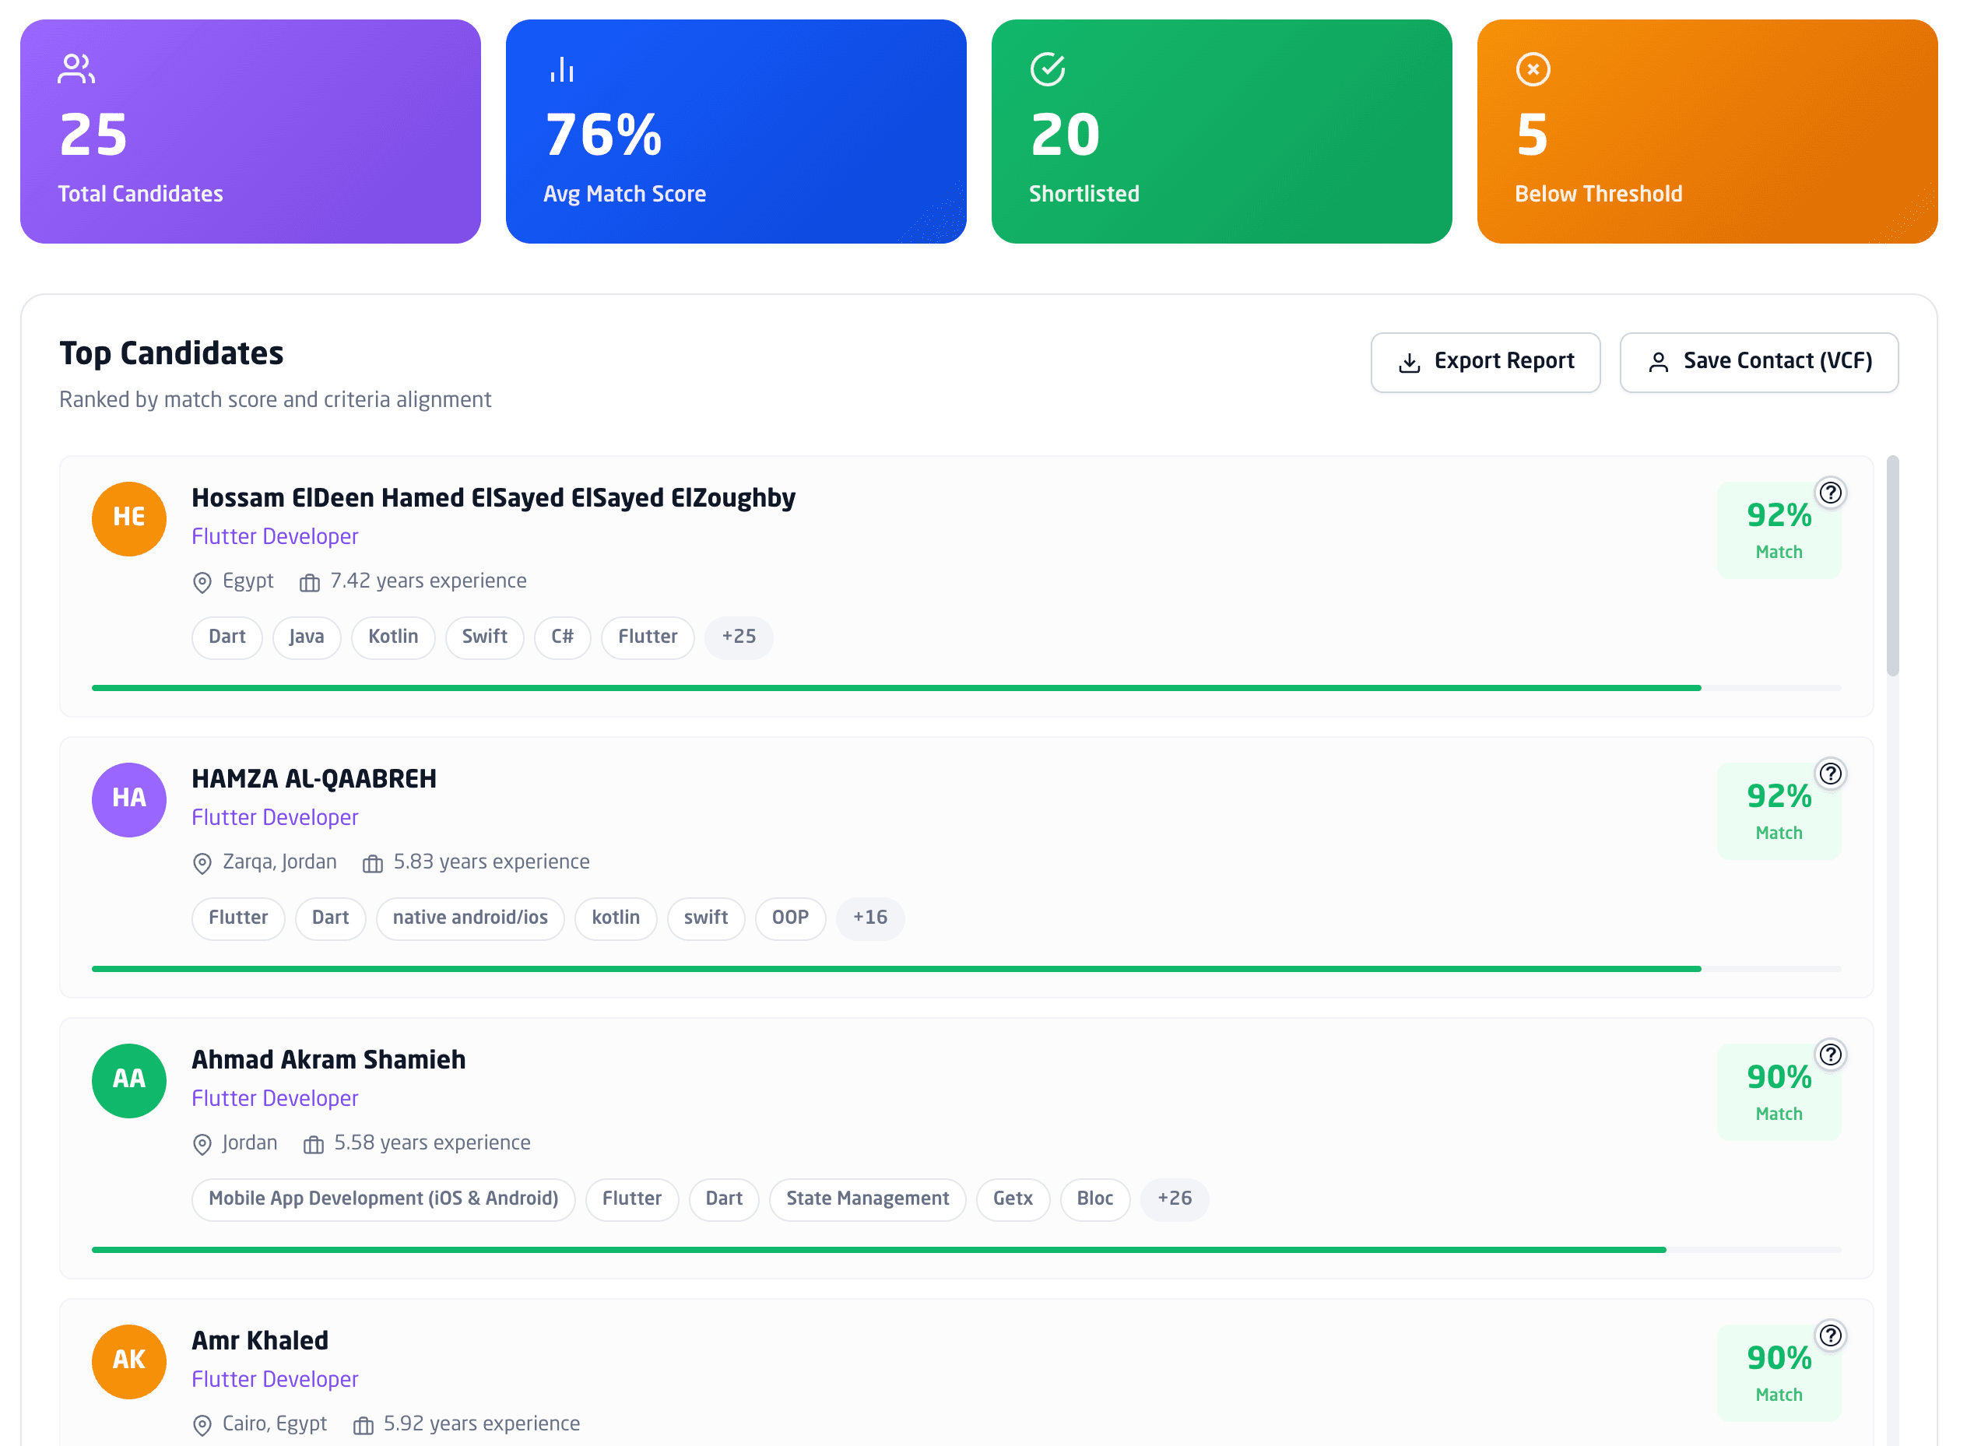Open the Shortlisted stat card
The height and width of the screenshot is (1446, 1988).
pyautogui.click(x=1222, y=132)
